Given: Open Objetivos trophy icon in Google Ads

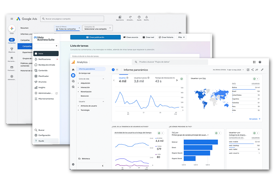Looking at the screenshot, I should coord(12,49).
